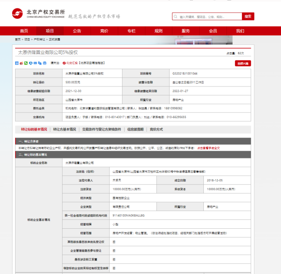Click the contact phone 18810998082
Viewport: 281px width, 274px height.
point(173,108)
